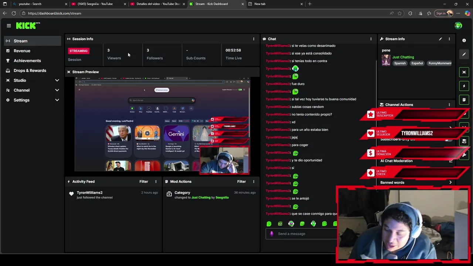Expand the Settings sidebar section

[57, 100]
